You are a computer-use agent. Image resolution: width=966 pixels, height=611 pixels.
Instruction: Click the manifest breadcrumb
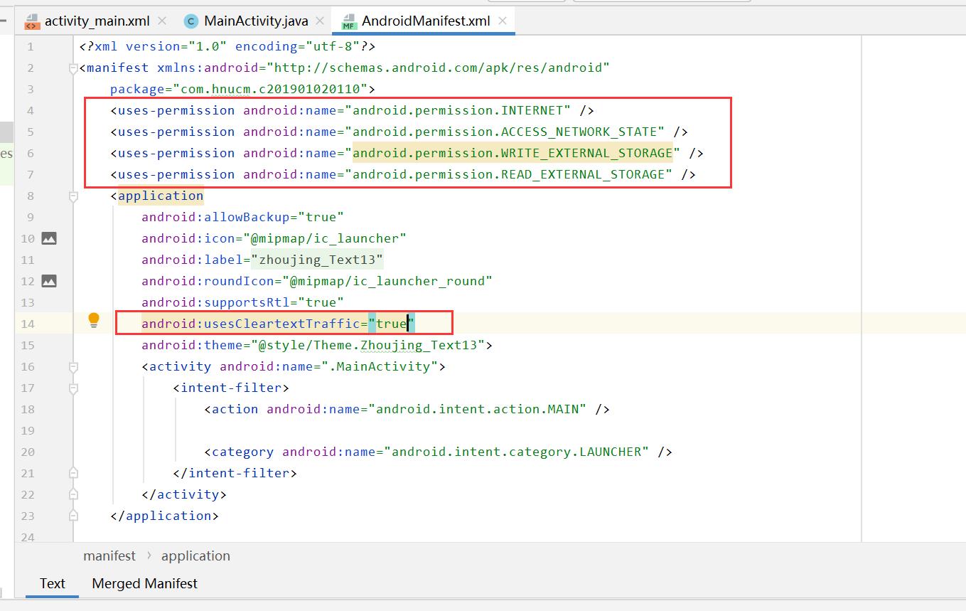[x=109, y=556]
